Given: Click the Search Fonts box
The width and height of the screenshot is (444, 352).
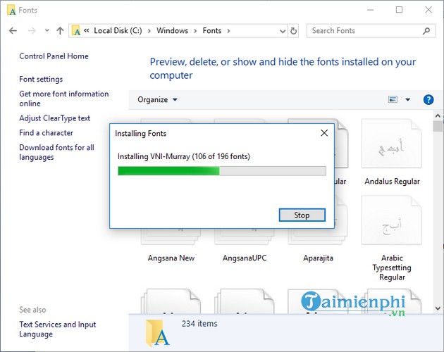Looking at the screenshot, I should coord(371,31).
